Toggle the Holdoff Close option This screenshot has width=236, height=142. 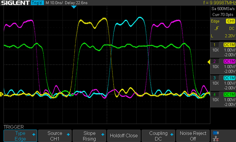click(x=124, y=136)
